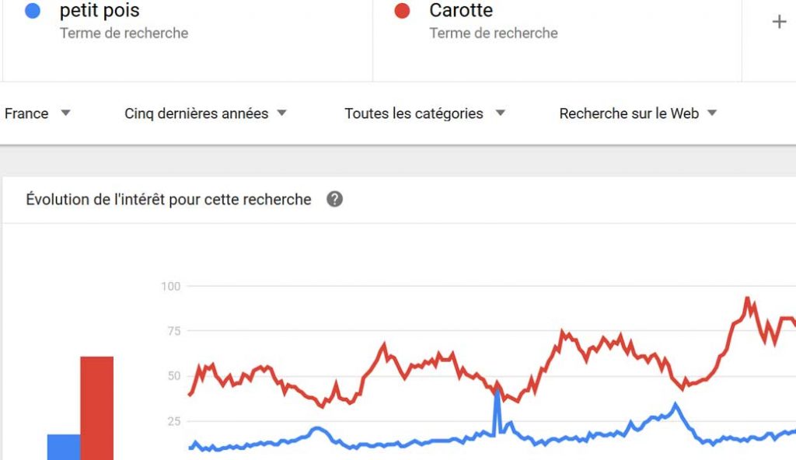Click Terme de recherche under Carotte
Image resolution: width=796 pixels, height=460 pixels.
click(x=494, y=33)
